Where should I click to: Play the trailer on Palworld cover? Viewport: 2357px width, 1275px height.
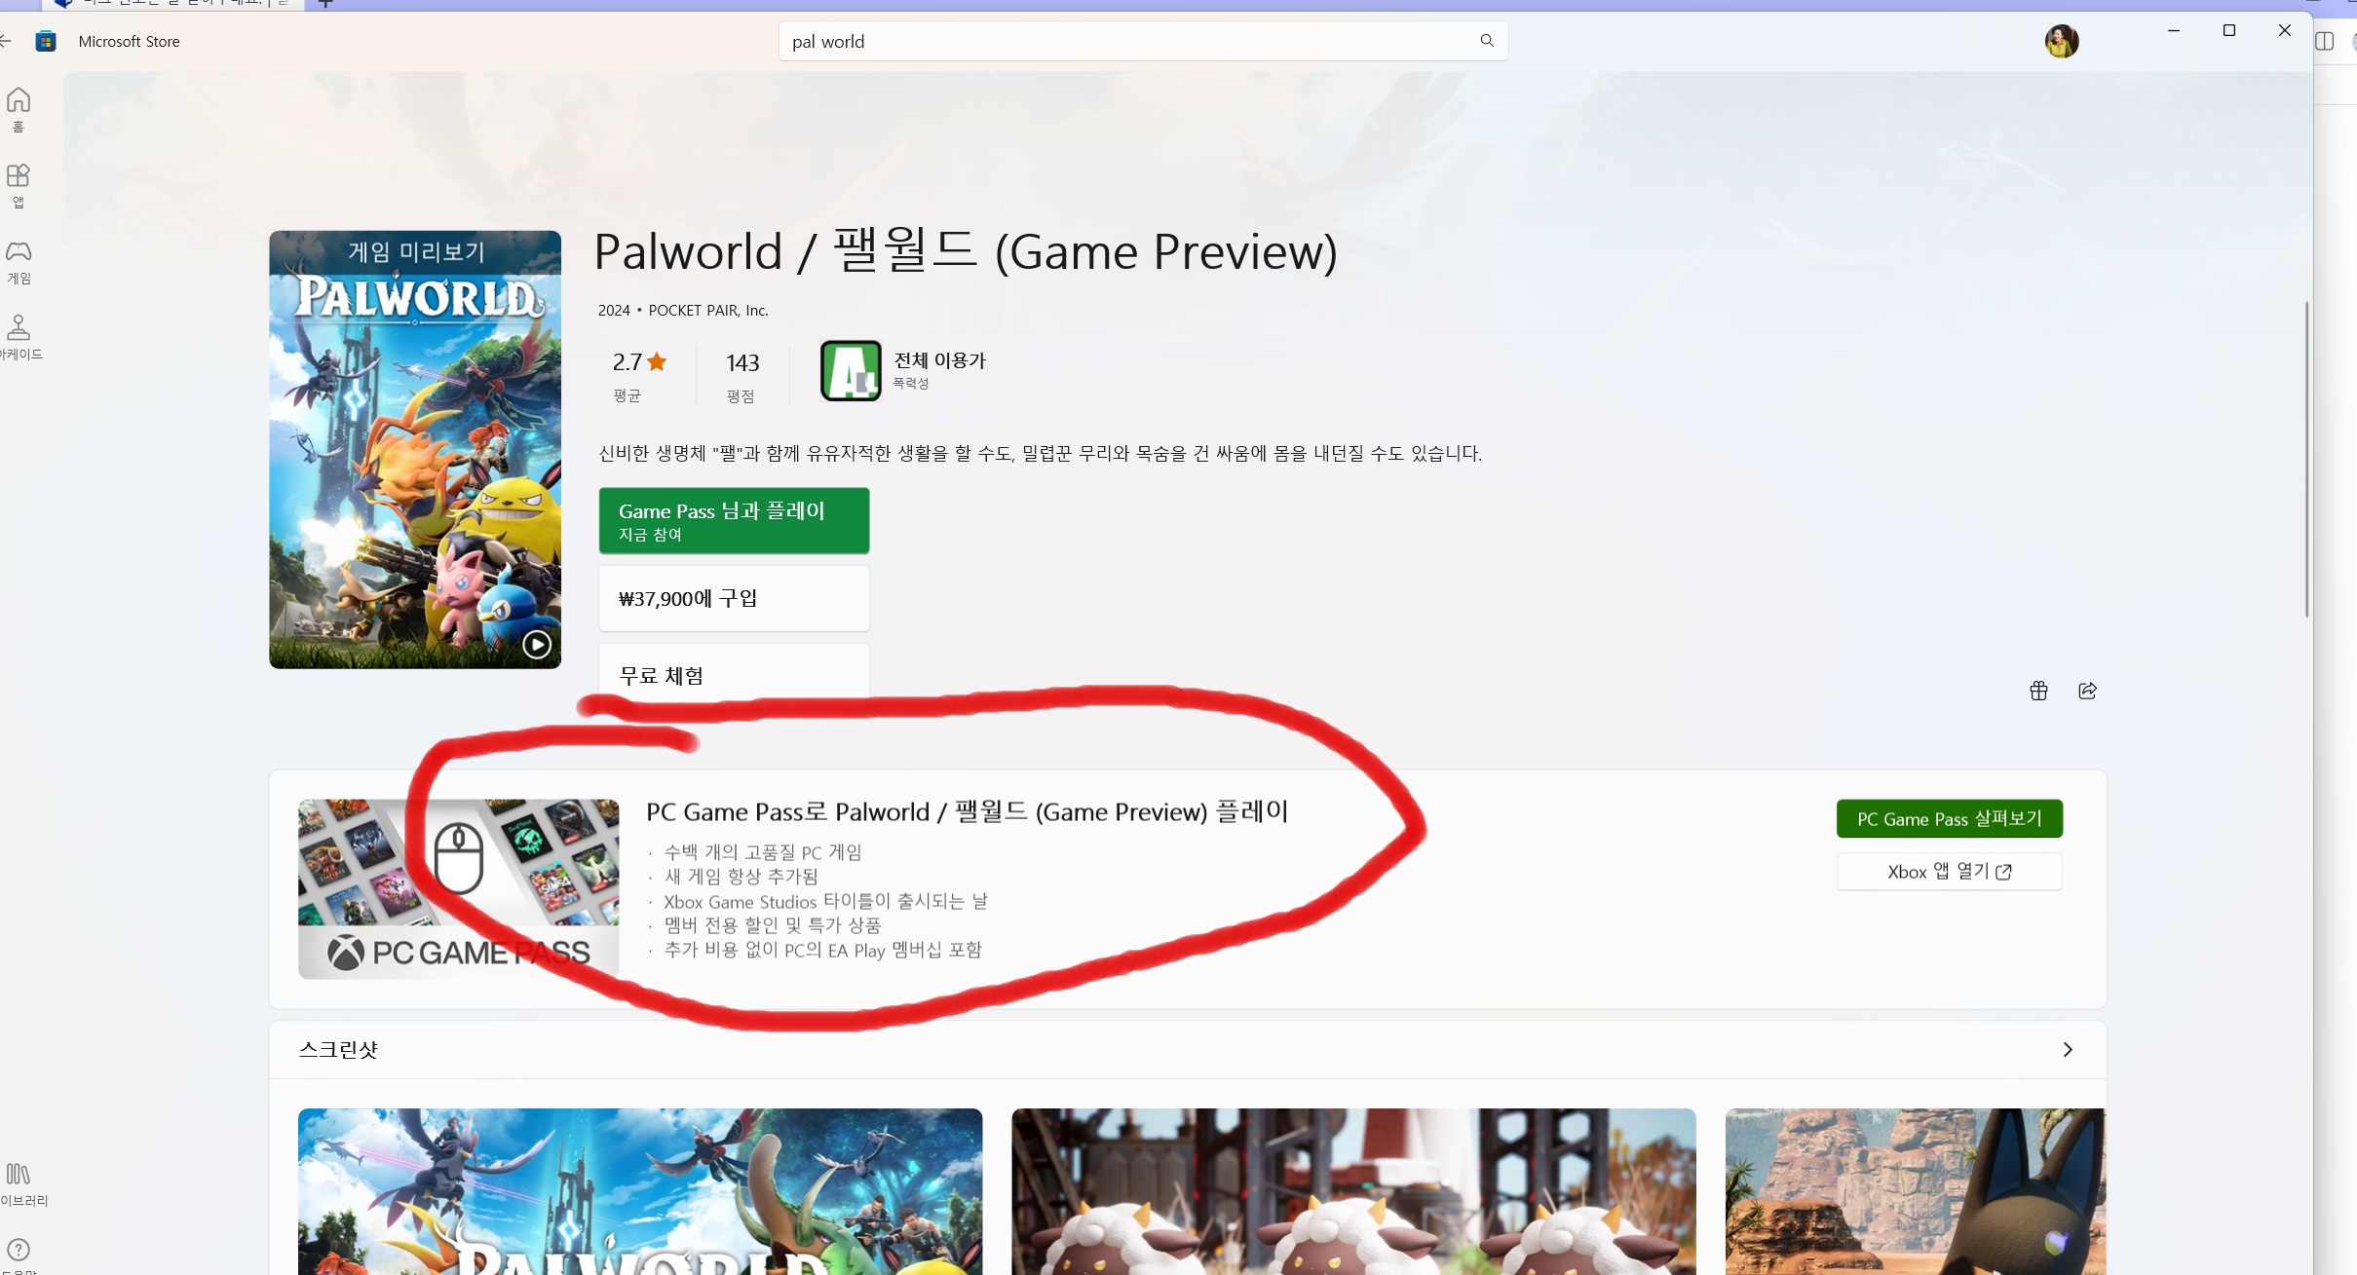[x=537, y=644]
